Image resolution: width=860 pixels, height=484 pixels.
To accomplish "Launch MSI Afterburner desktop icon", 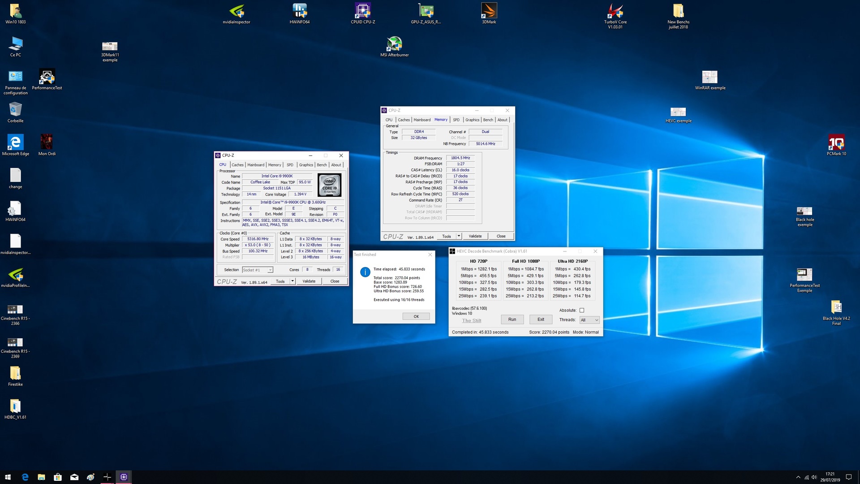I will point(394,47).
